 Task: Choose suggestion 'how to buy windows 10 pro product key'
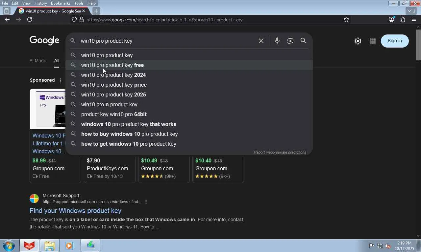point(189,134)
